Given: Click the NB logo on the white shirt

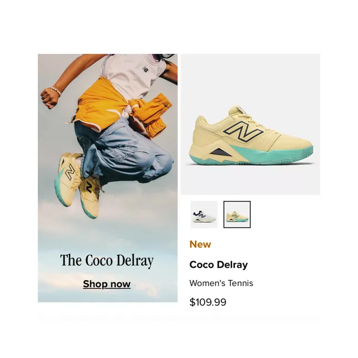Looking at the screenshot, I should pyautogui.click(x=145, y=69).
